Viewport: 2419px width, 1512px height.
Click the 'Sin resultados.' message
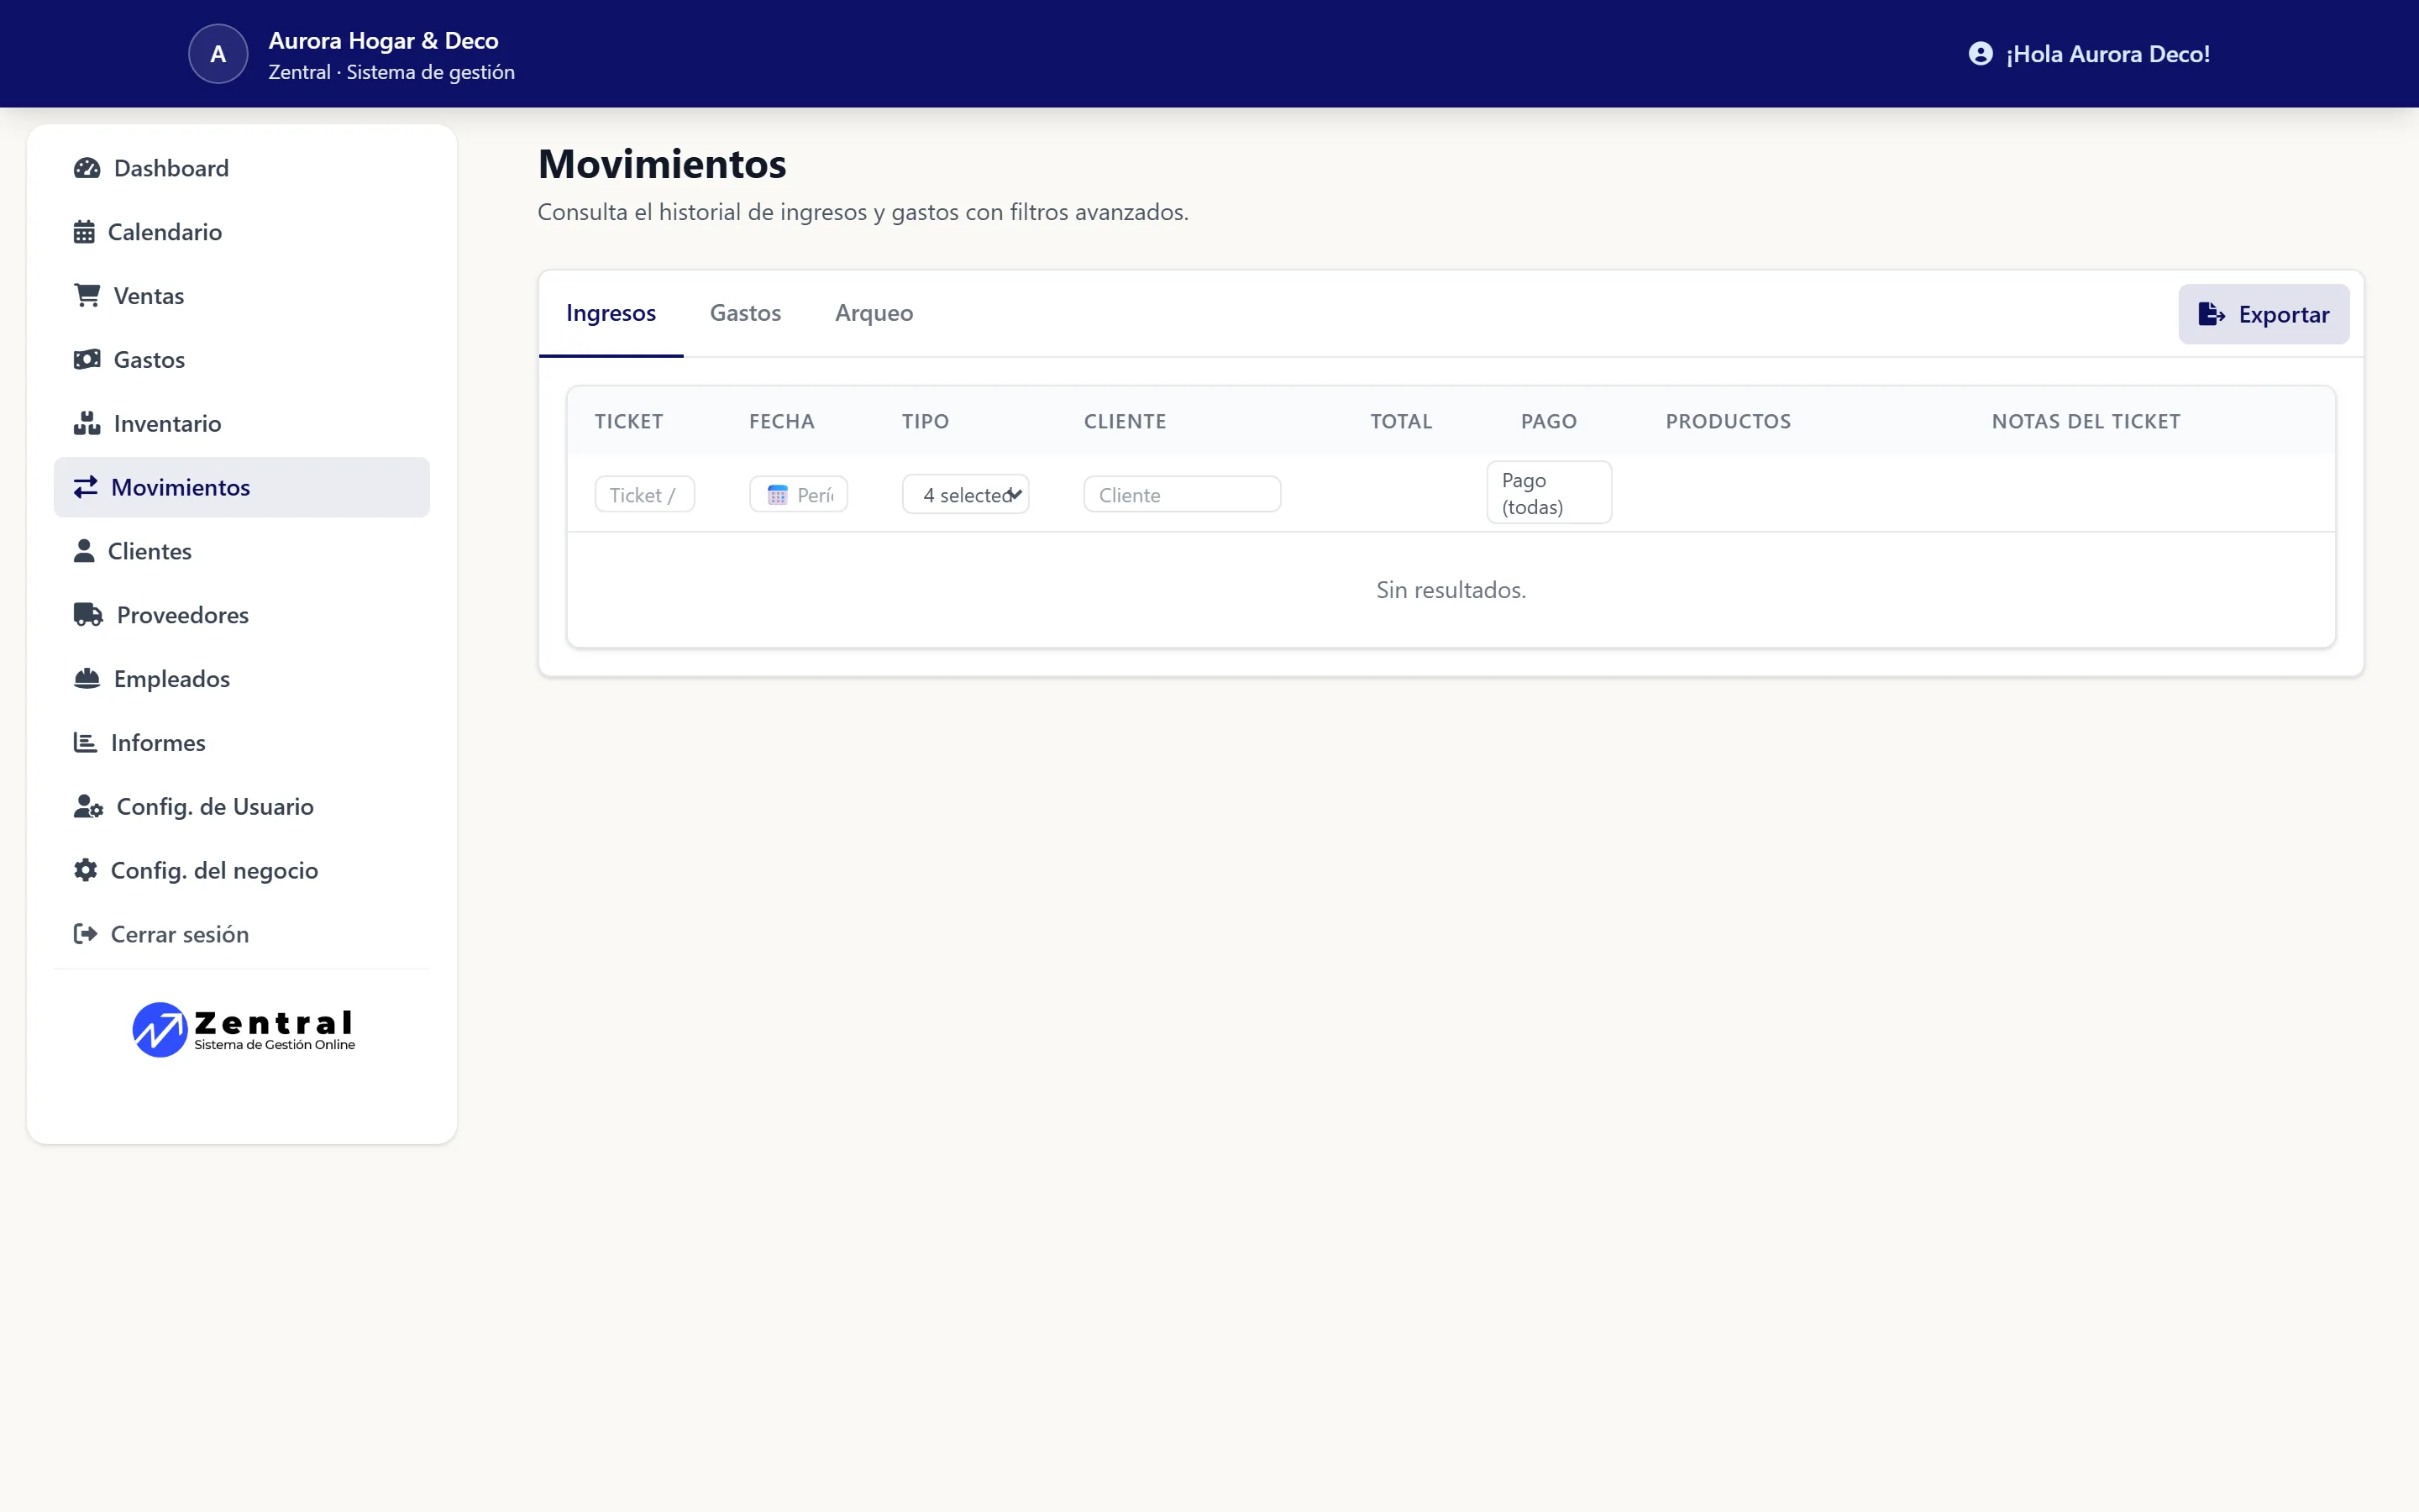1451,590
